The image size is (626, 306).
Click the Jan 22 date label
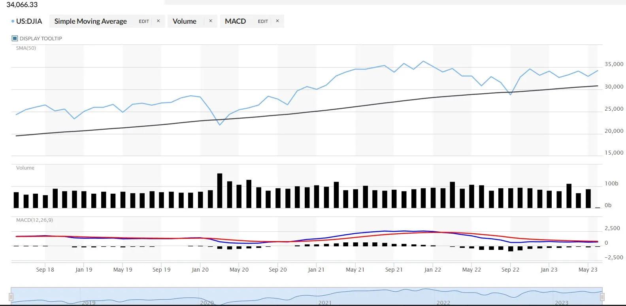(433, 270)
